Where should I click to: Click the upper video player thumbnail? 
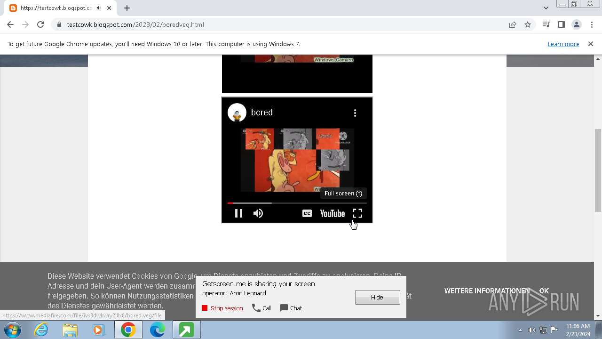pyautogui.click(x=297, y=73)
